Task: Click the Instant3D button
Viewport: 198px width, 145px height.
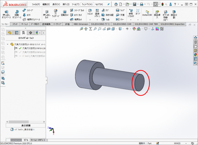Action: [147, 13]
